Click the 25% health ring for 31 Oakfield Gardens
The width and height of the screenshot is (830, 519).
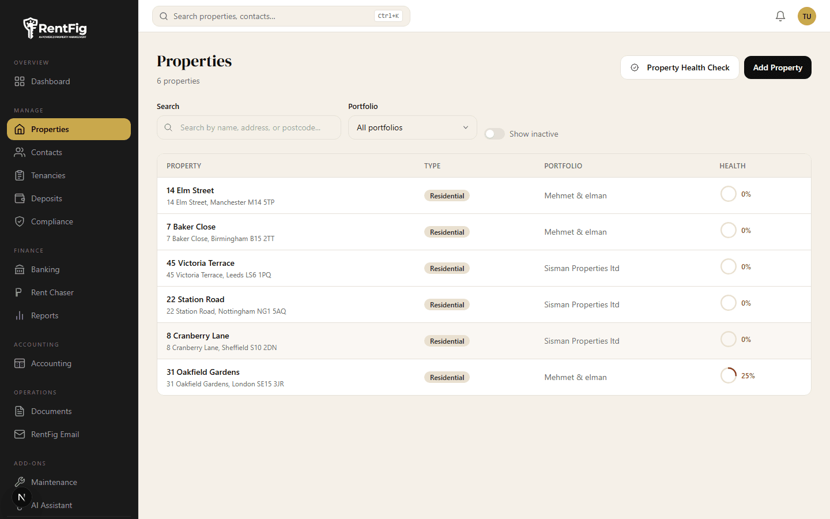pyautogui.click(x=728, y=375)
